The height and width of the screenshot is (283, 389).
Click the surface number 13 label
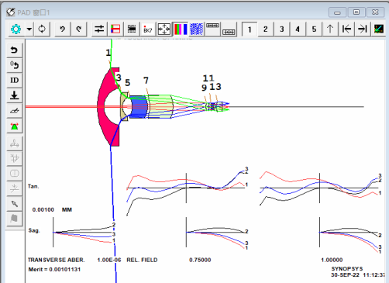point(215,87)
